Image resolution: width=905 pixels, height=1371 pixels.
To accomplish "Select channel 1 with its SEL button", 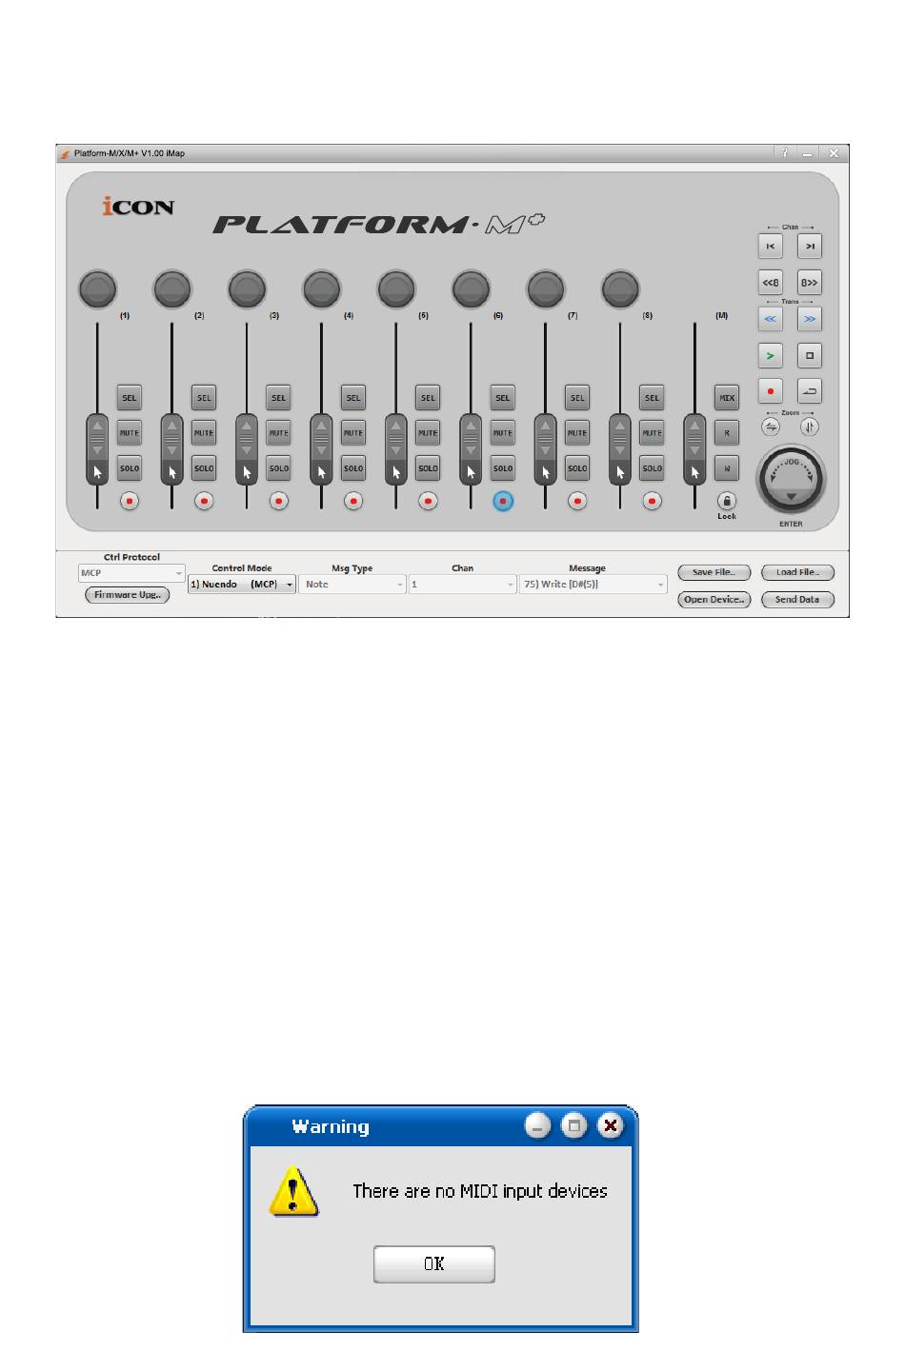I will 130,398.
